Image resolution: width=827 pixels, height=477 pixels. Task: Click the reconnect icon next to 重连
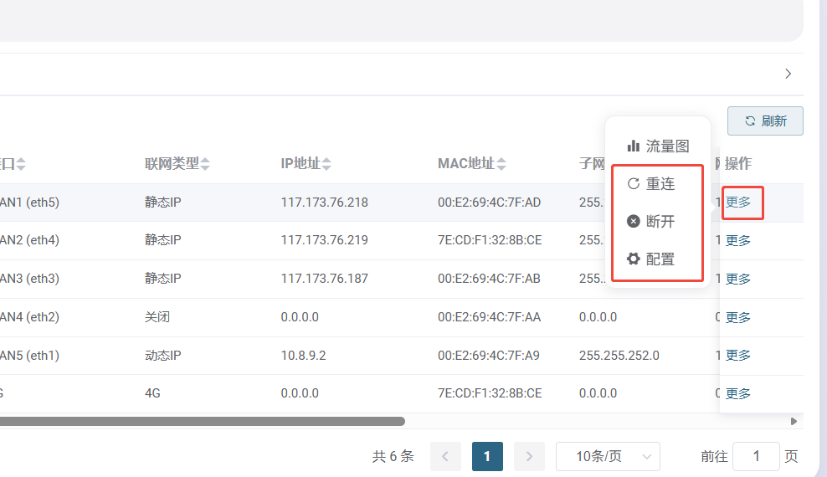point(634,183)
